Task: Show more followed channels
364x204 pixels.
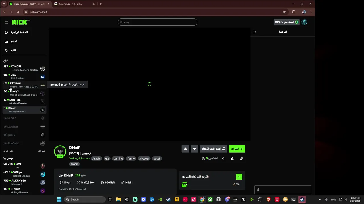Action: click(x=8, y=151)
